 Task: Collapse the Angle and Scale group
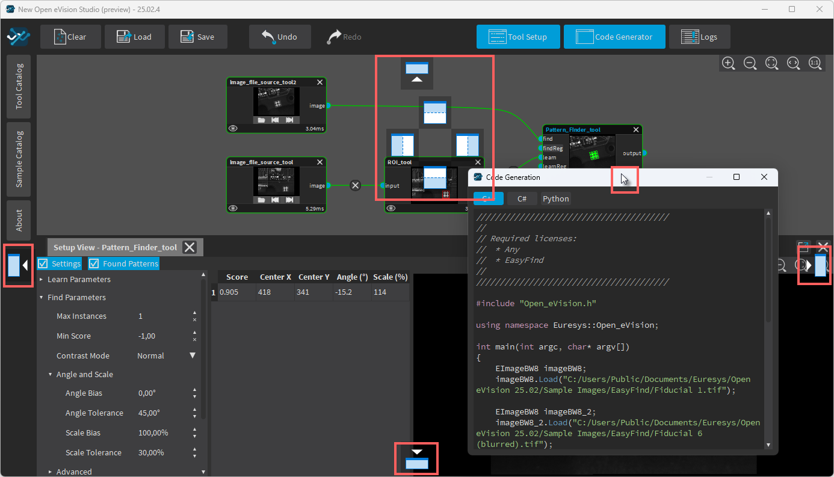[x=51, y=375]
